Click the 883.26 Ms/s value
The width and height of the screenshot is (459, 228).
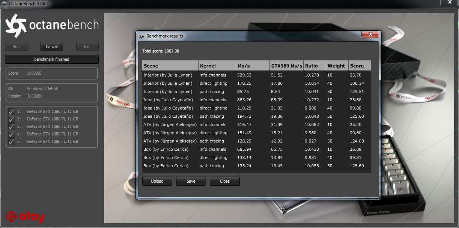coord(244,100)
